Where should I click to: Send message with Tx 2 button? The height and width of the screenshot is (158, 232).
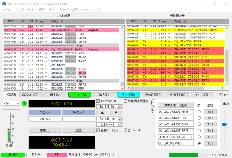(x=210, y=118)
